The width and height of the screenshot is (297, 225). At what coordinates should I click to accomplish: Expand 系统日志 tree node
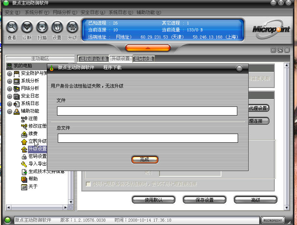[10, 104]
